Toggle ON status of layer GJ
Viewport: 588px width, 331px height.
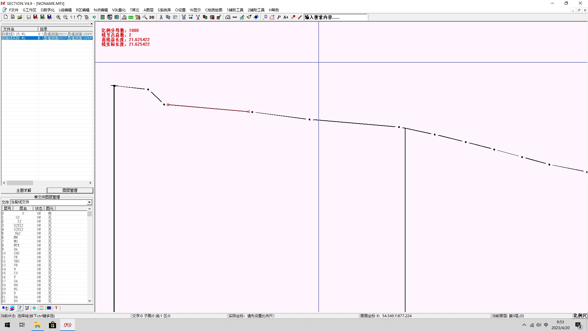pos(39,217)
